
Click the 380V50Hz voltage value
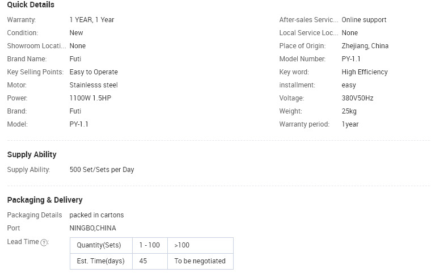(x=358, y=98)
